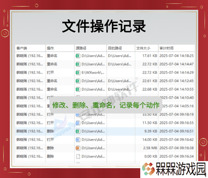Select the timestamp 2025-07-04 14:14:47
The height and width of the screenshot is (178, 208).
pos(176,64)
